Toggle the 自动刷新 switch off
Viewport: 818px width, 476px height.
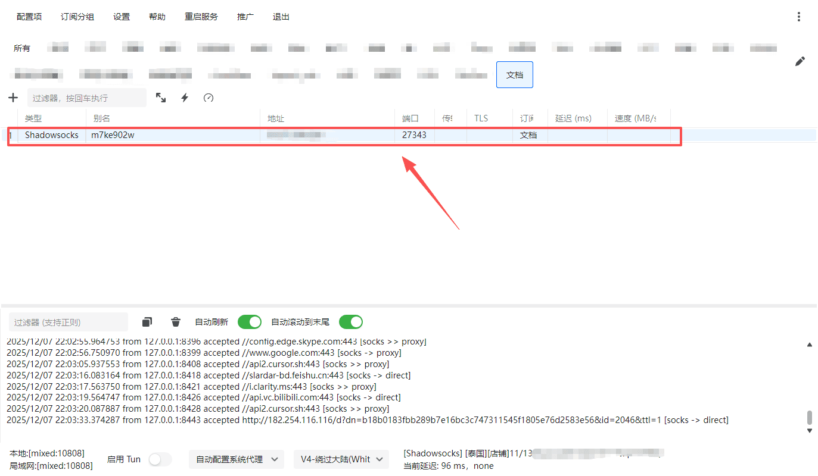coord(250,322)
